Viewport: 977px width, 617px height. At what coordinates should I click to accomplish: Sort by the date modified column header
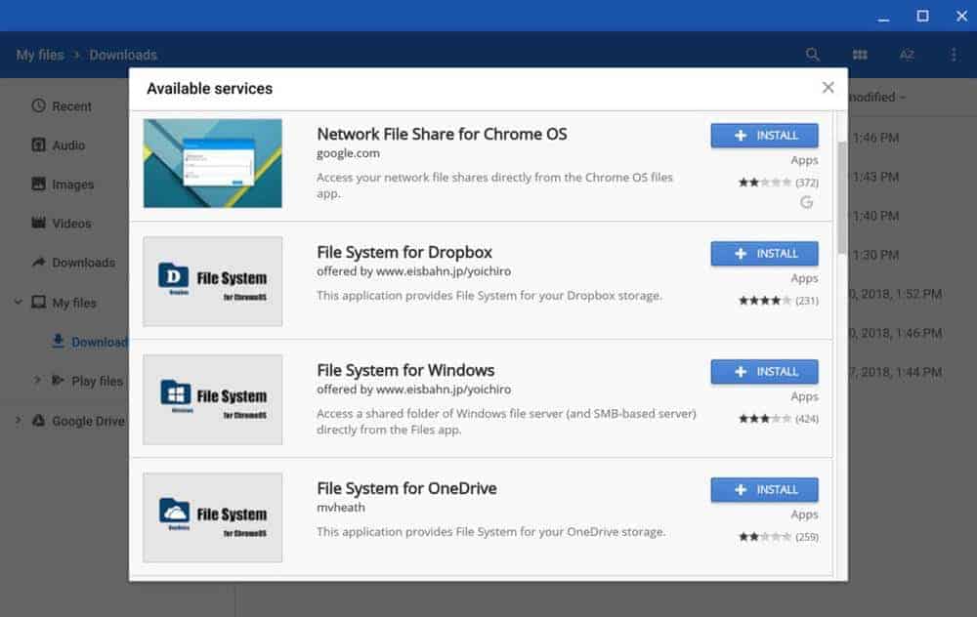878,97
